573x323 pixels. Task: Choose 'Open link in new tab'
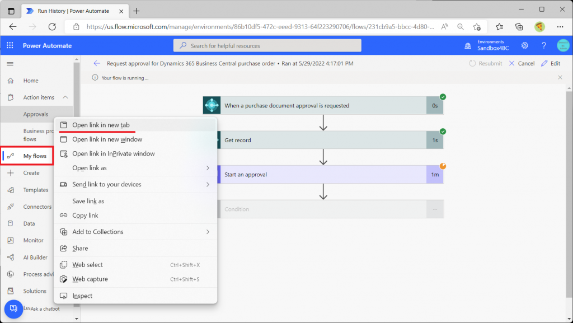tap(135, 125)
